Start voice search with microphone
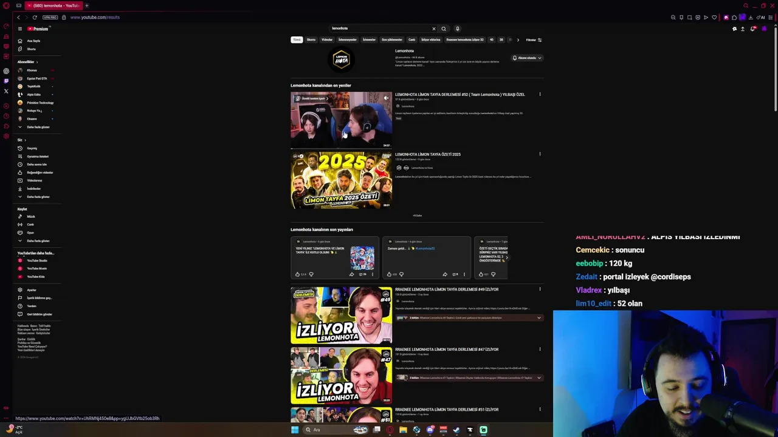778x437 pixels. coord(457,29)
